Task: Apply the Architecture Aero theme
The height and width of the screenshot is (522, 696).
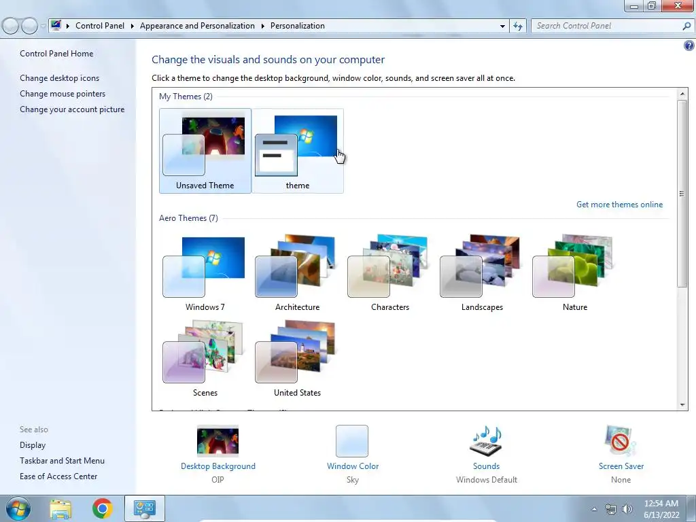Action: click(298, 272)
